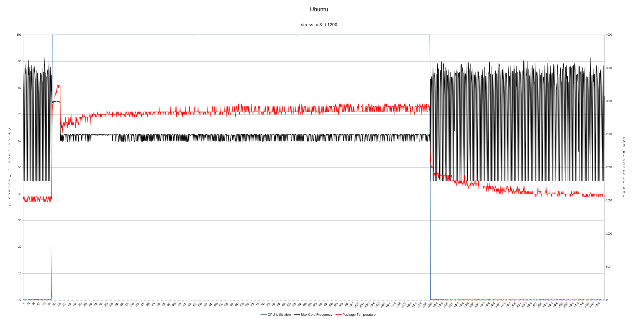Select the Max Core Frequency legend entry
The image size is (634, 319).
[x=313, y=314]
